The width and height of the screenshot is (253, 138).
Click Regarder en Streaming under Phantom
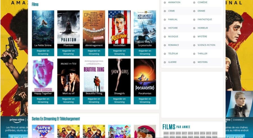68,52
